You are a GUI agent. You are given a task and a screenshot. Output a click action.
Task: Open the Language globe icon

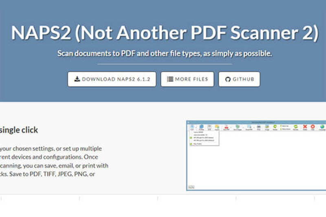[322, 127]
